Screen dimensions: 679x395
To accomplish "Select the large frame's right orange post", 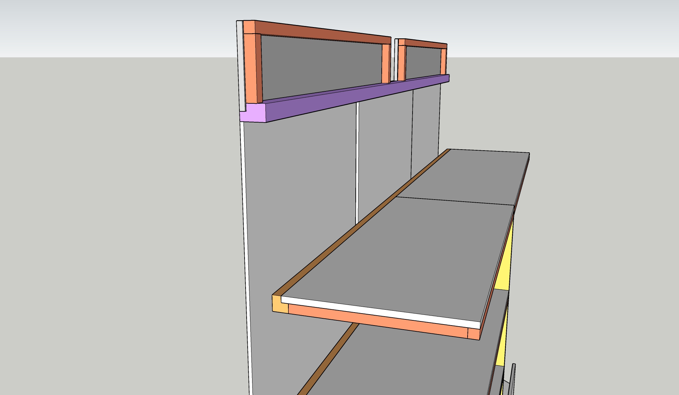I will [386, 63].
